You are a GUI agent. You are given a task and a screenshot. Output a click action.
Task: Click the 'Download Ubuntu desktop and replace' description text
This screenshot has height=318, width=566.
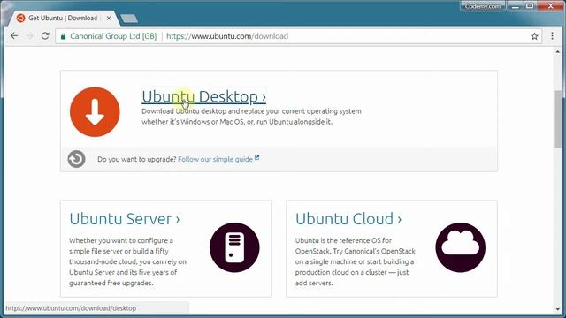coord(251,117)
